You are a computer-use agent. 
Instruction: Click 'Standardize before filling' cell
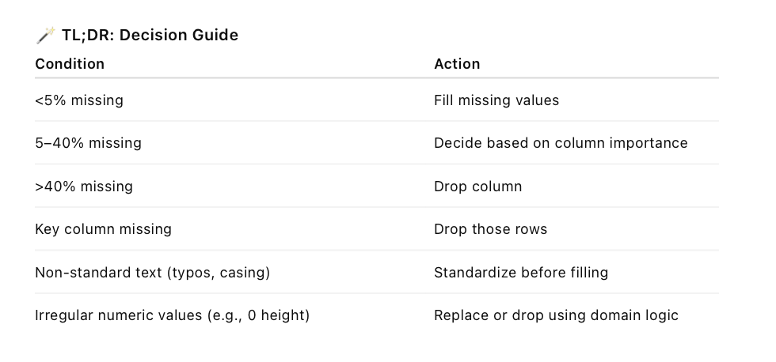coord(521,273)
